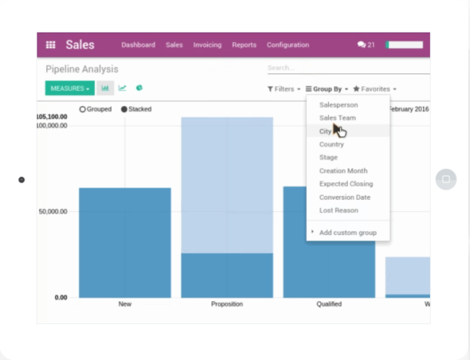
Task: Click the Sales app title
Action: (x=80, y=45)
